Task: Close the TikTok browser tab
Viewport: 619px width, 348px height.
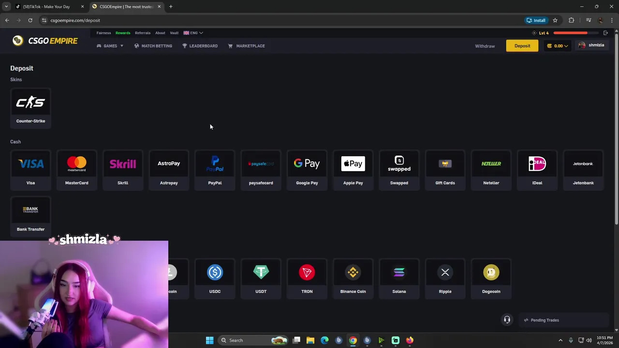Action: click(x=82, y=7)
